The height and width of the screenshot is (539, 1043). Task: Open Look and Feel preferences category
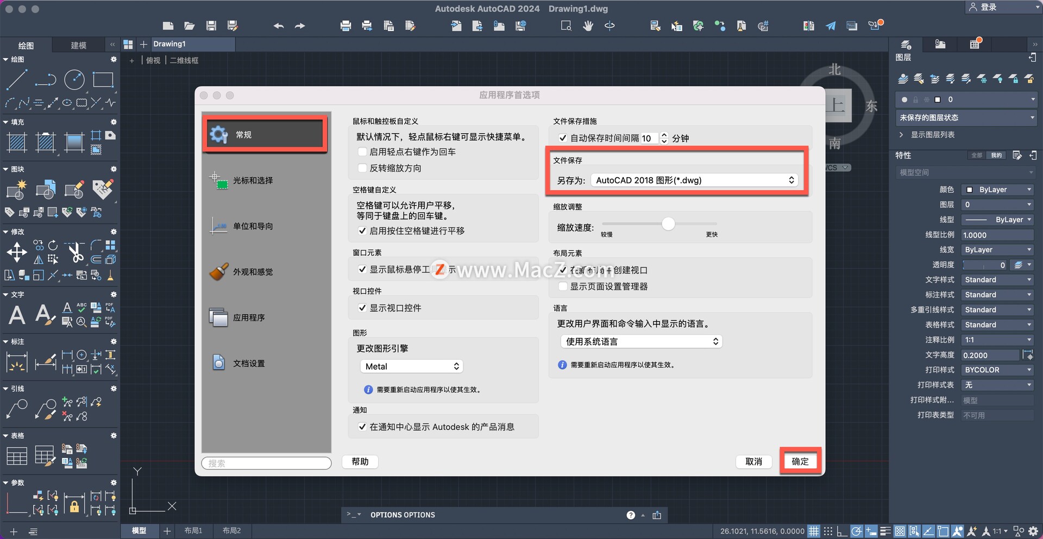266,272
